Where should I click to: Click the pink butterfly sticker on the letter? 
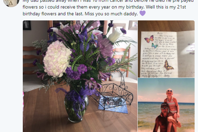149,39
